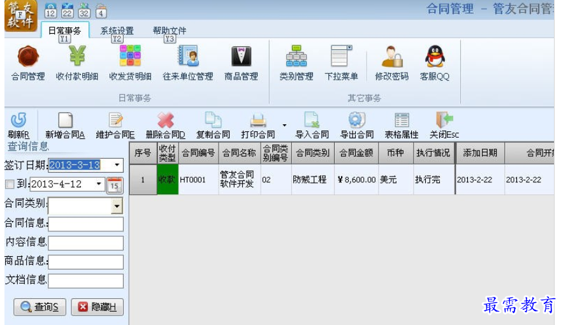Open 类别管理 category management icon
This screenshot has width=561, height=325.
point(296,56)
